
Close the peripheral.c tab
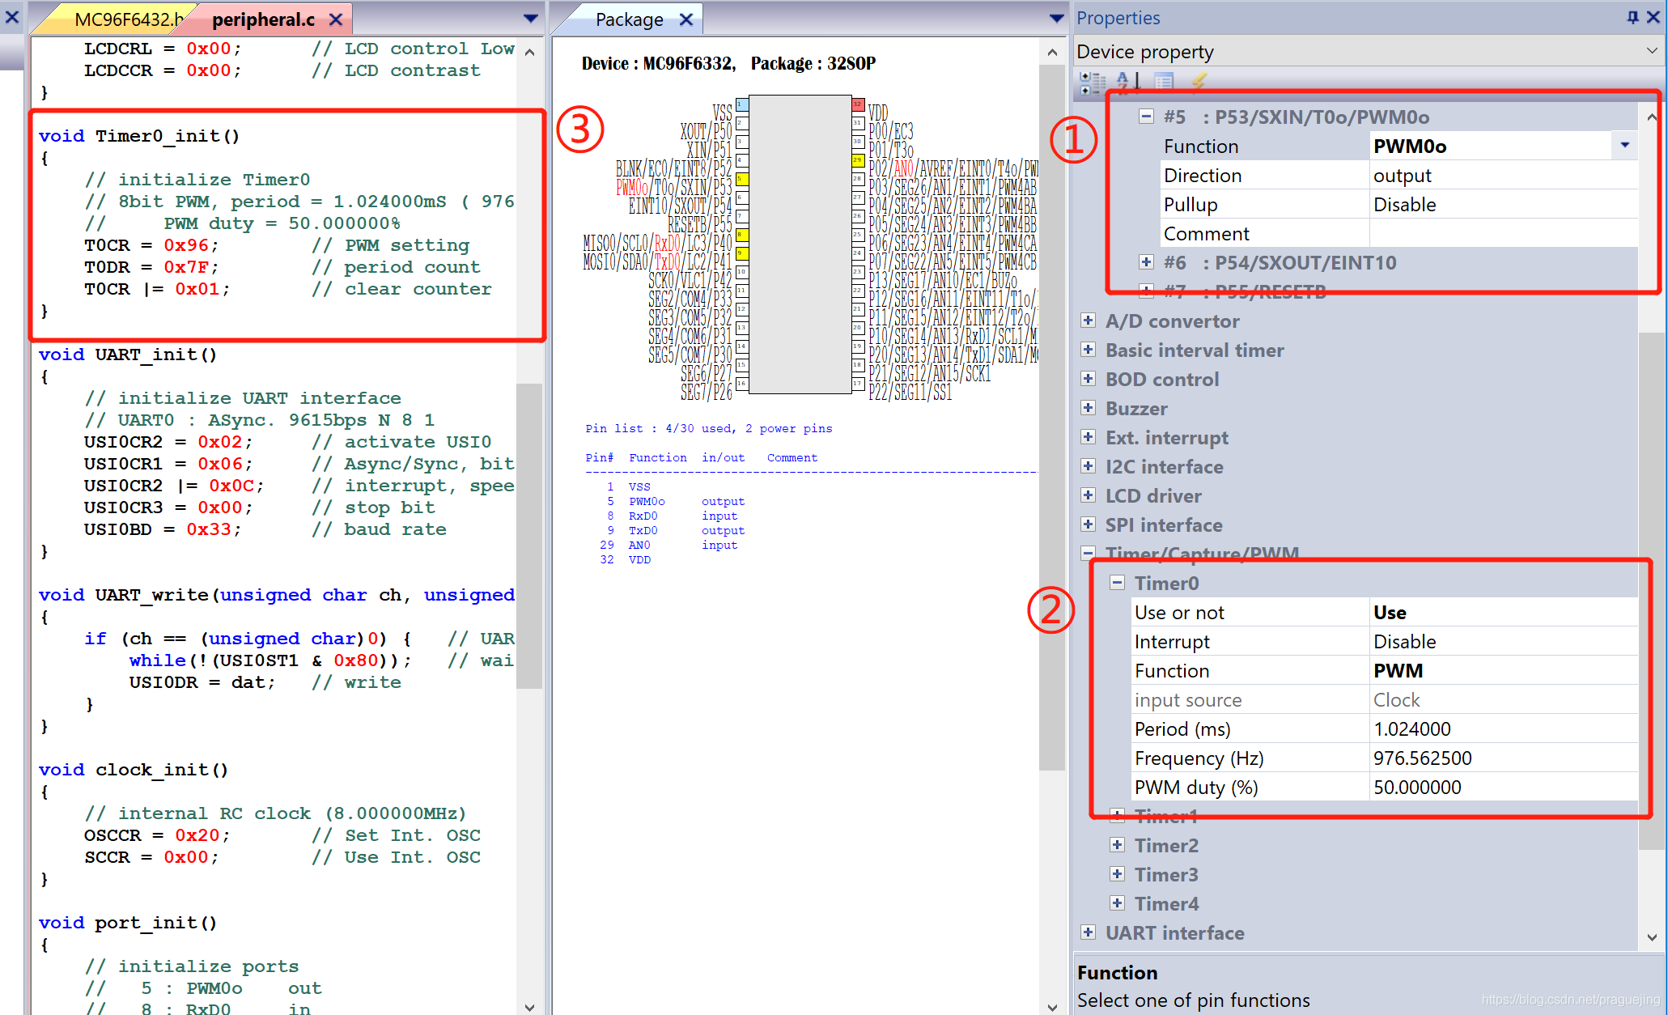336,19
